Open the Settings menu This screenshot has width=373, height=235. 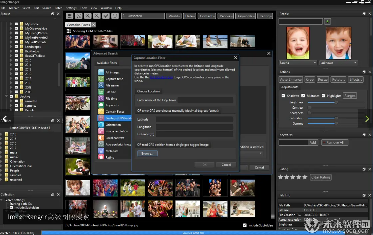[x=71, y=8]
